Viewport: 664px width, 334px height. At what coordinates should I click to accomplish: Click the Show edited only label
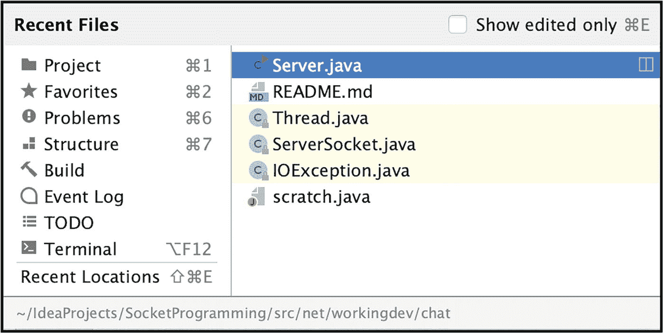546,25
